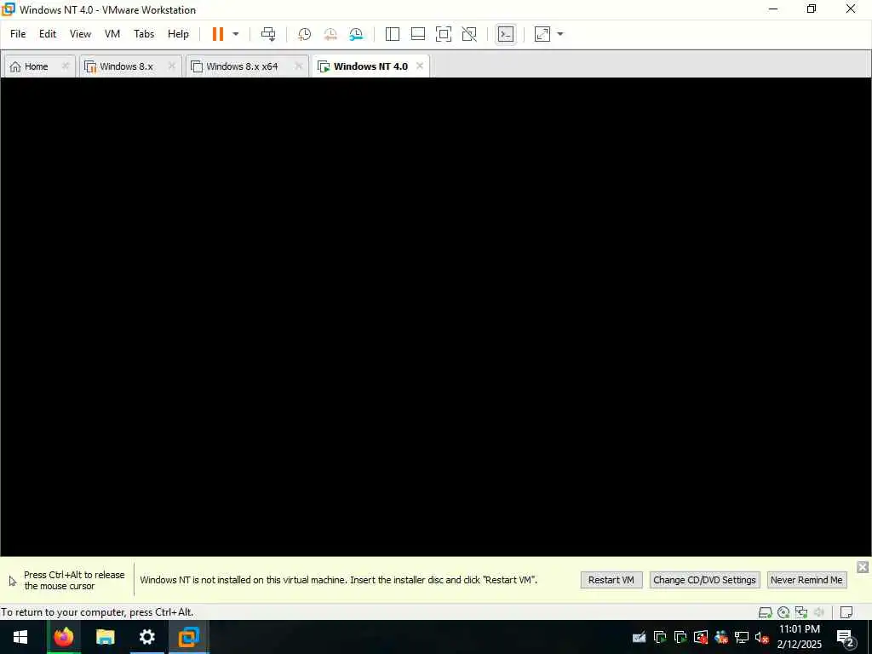Click the VMware Workstation taskbar icon

(x=188, y=637)
